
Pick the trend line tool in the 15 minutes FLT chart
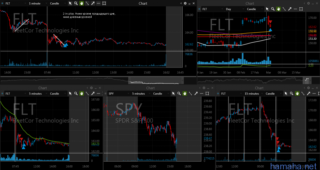[x=303, y=94]
